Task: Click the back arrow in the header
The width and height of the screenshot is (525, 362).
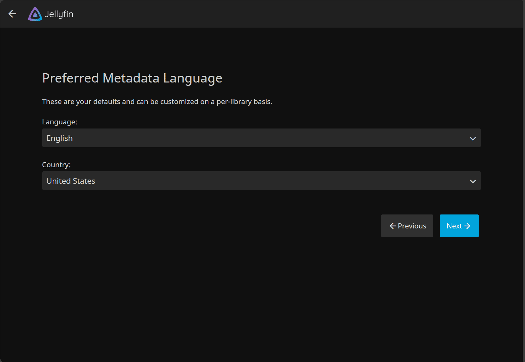Action: pos(12,14)
